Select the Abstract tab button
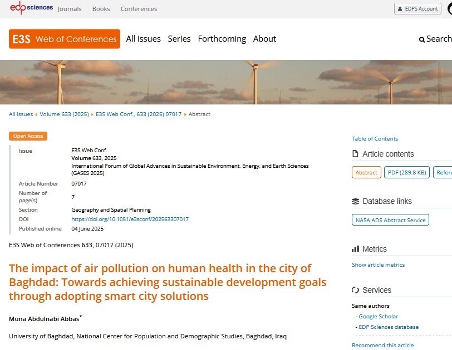This screenshot has height=350, width=452. point(366,173)
